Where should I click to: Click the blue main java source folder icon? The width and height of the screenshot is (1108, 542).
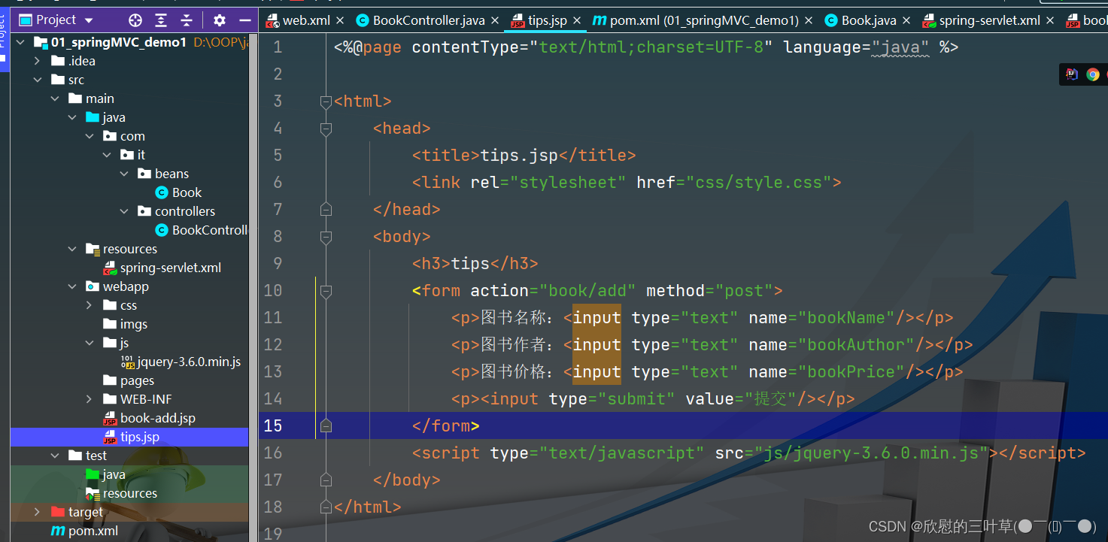[x=93, y=117]
